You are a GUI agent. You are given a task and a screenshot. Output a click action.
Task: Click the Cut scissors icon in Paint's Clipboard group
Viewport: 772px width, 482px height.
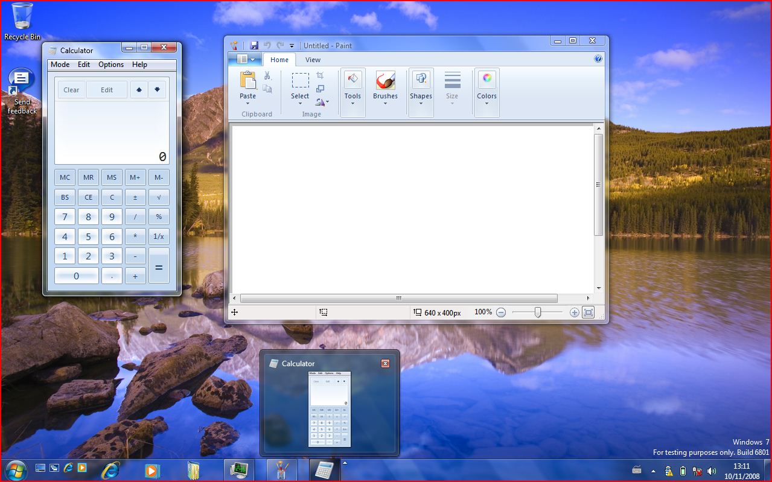(267, 75)
